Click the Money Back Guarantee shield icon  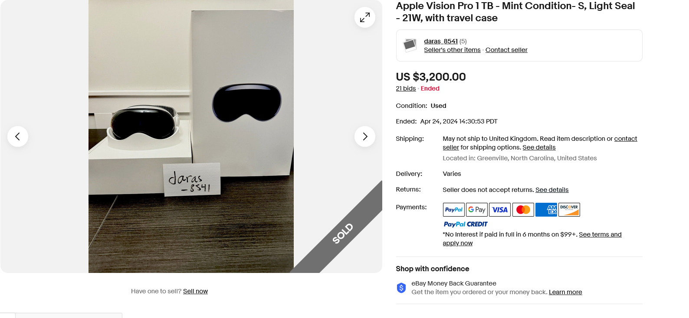pyautogui.click(x=401, y=288)
